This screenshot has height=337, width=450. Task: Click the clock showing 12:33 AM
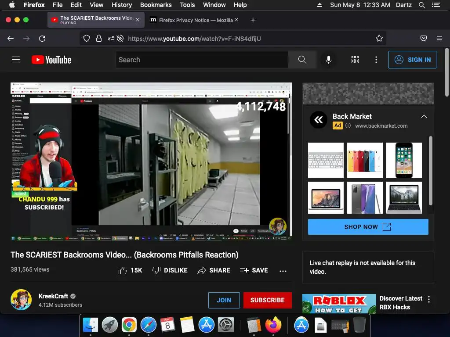[x=377, y=5]
